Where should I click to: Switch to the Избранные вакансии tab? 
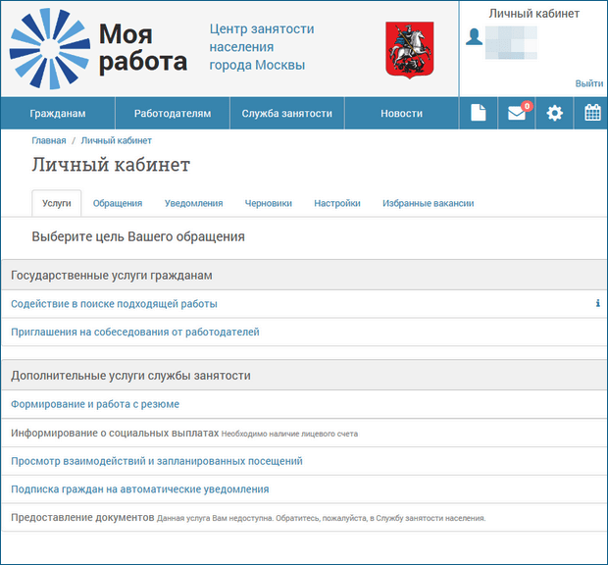click(429, 203)
